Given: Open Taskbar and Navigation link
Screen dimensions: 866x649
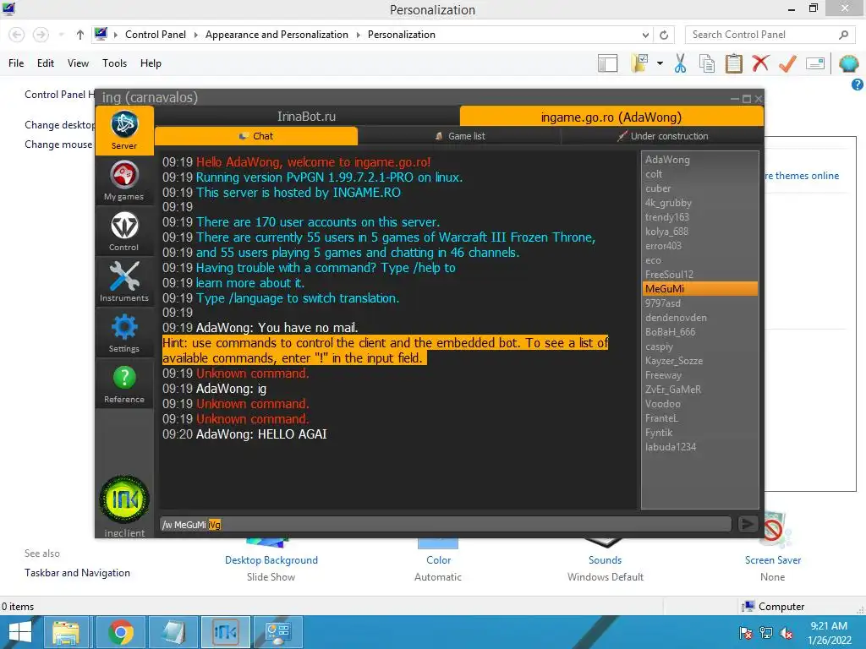Looking at the screenshot, I should click(77, 573).
